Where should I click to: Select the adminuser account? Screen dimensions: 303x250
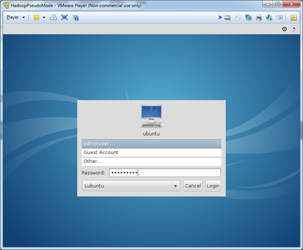click(151, 144)
